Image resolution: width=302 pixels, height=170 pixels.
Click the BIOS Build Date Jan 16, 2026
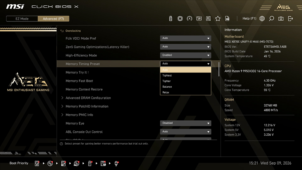272,51
